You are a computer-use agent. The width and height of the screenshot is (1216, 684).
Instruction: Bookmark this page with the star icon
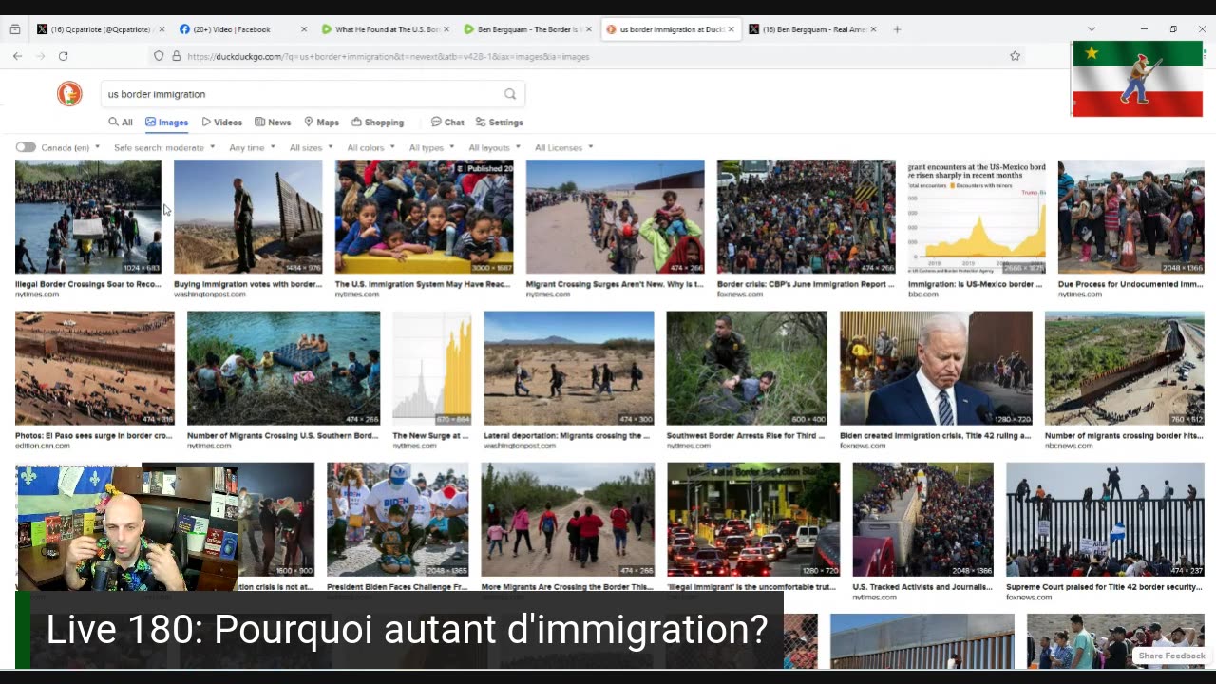pyautogui.click(x=1015, y=56)
